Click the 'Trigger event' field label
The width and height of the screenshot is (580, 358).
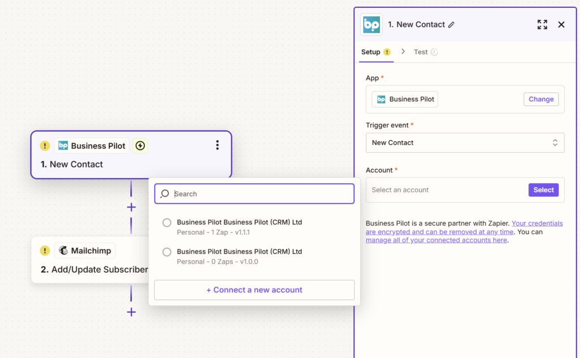click(387, 125)
